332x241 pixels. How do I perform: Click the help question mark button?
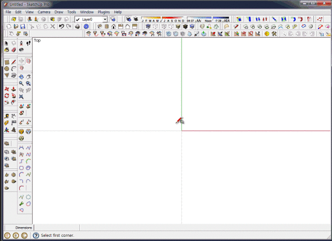36,235
